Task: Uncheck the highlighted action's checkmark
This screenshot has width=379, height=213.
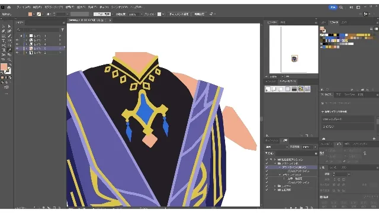Action: coord(266,167)
